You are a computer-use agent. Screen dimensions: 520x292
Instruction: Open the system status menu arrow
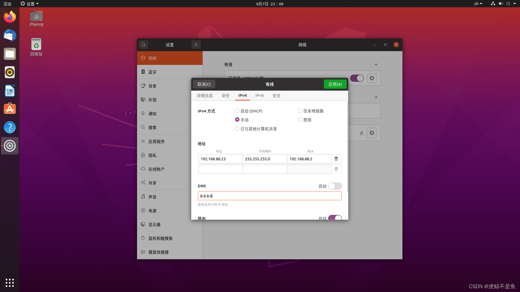pyautogui.click(x=515, y=4)
